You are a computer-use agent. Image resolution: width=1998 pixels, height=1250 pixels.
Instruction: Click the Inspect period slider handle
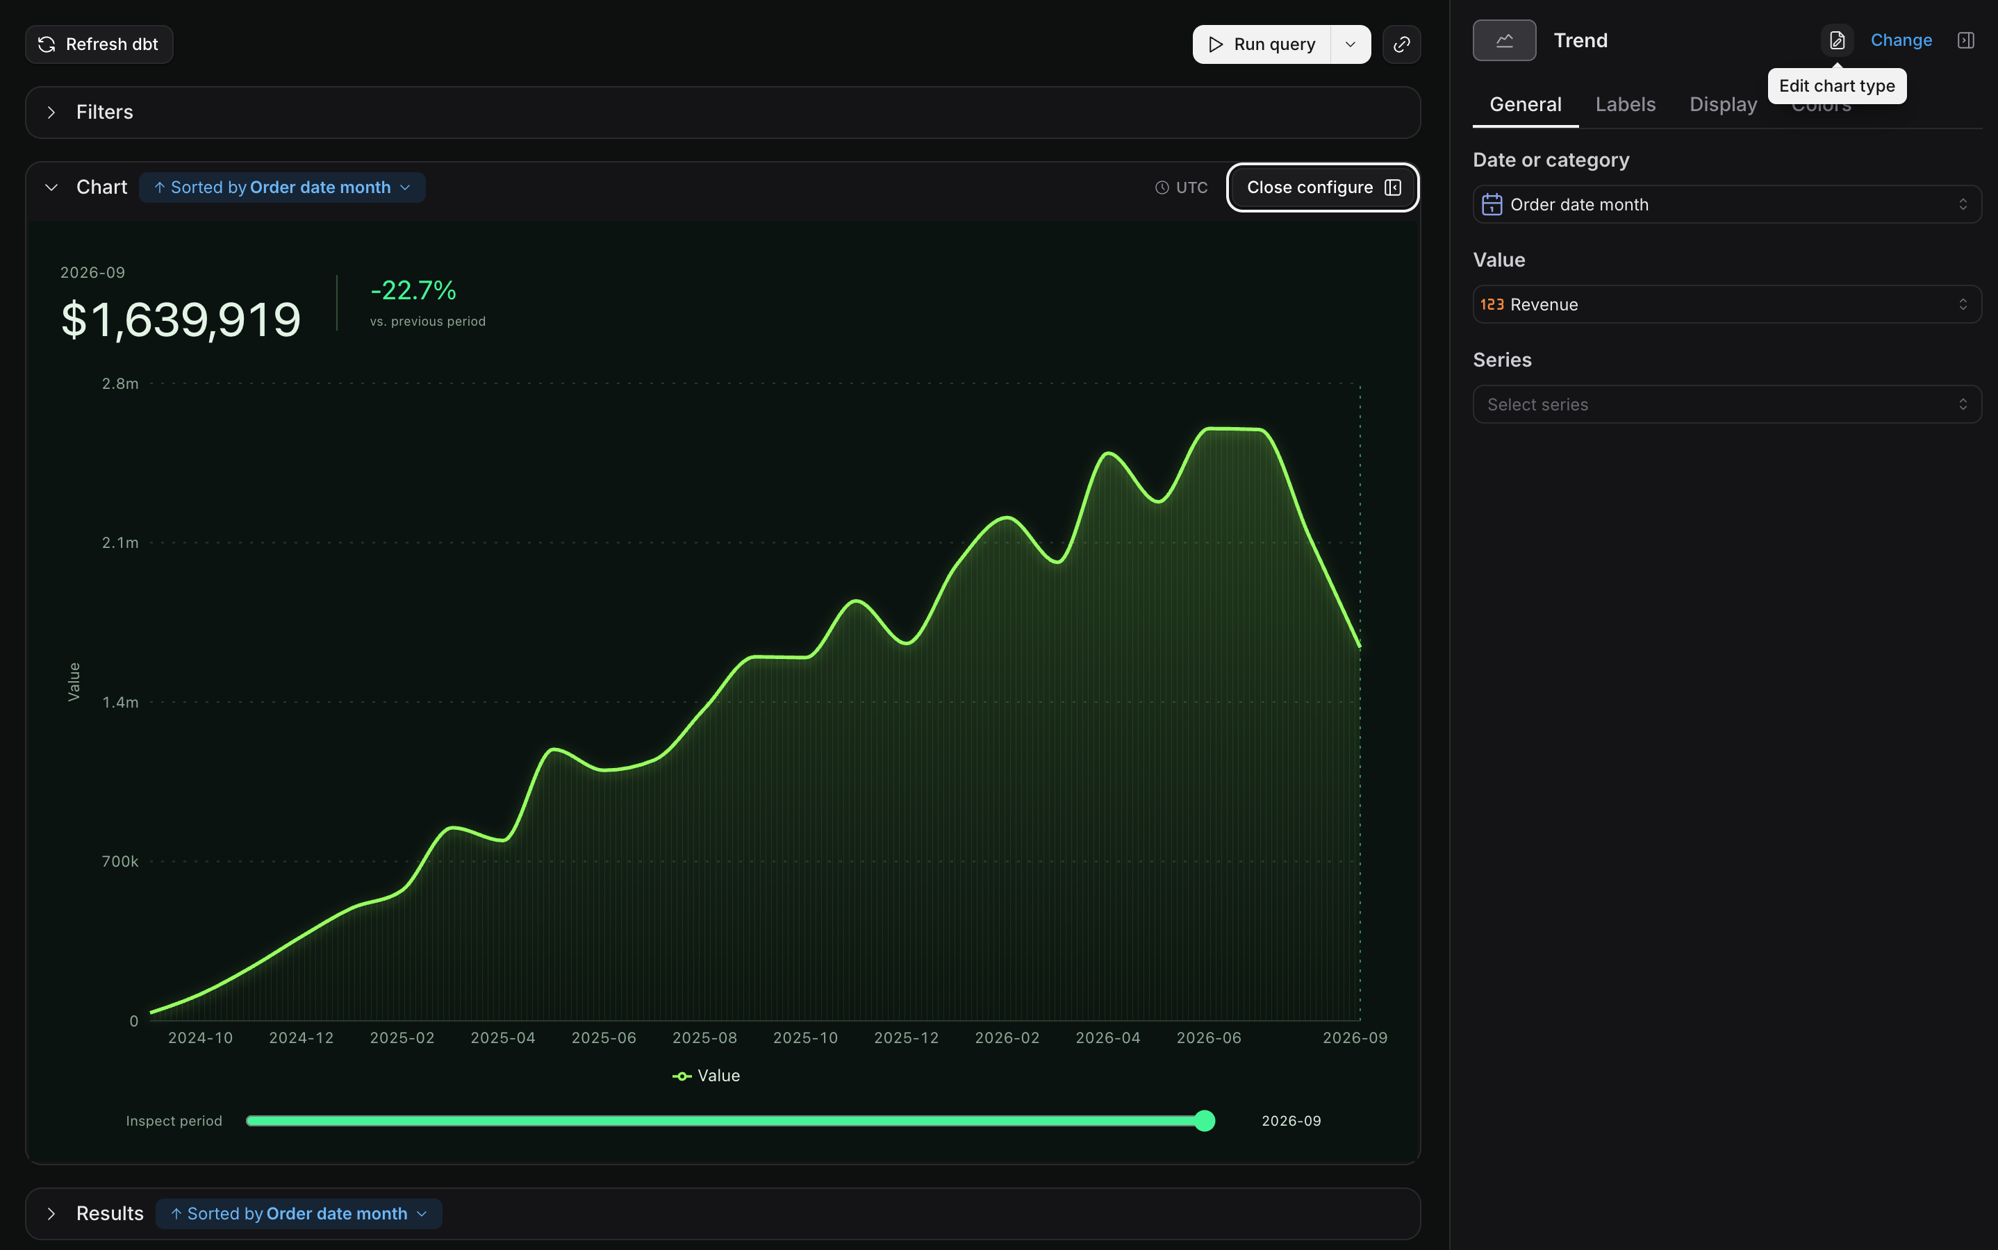1205,1121
